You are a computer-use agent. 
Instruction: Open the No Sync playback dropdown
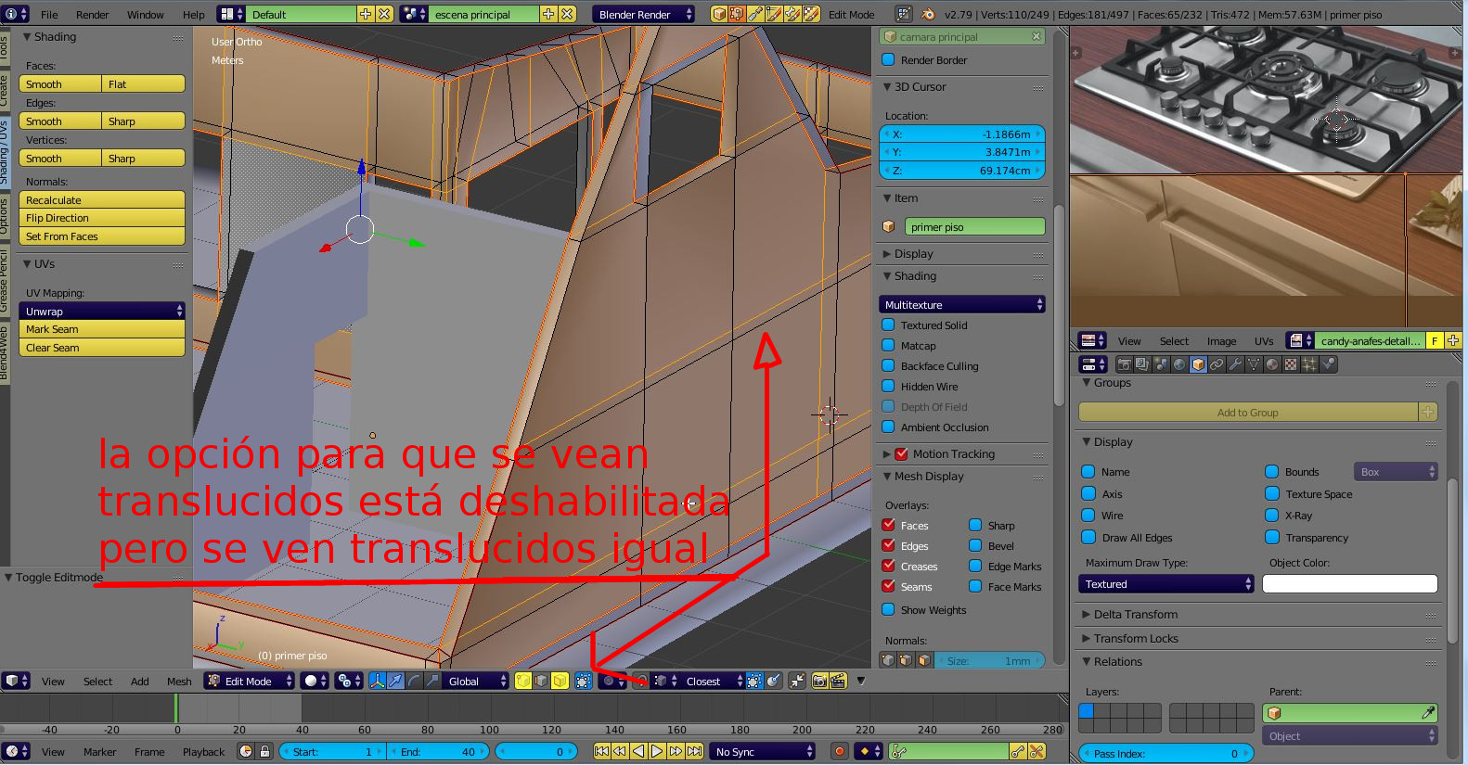point(763,751)
